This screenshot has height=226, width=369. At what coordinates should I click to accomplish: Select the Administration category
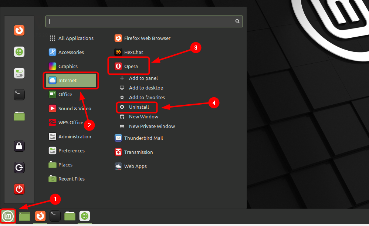point(71,136)
